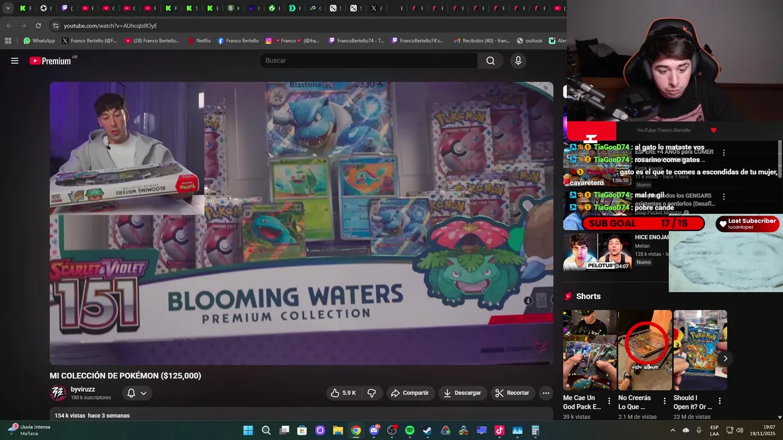Open Microsoft Store from the taskbar
Viewport: 783px width, 440px height.
302,430
